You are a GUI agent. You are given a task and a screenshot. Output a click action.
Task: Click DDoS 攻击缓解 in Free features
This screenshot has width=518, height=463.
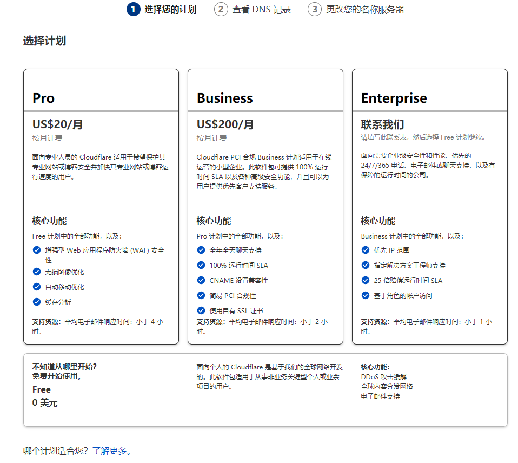click(384, 377)
